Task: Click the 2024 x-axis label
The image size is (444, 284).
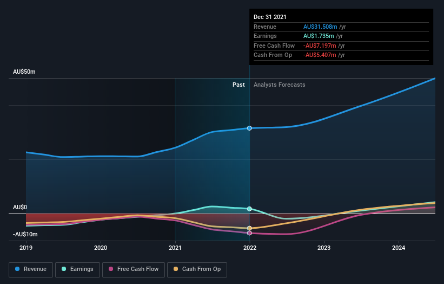Action: click(399, 248)
